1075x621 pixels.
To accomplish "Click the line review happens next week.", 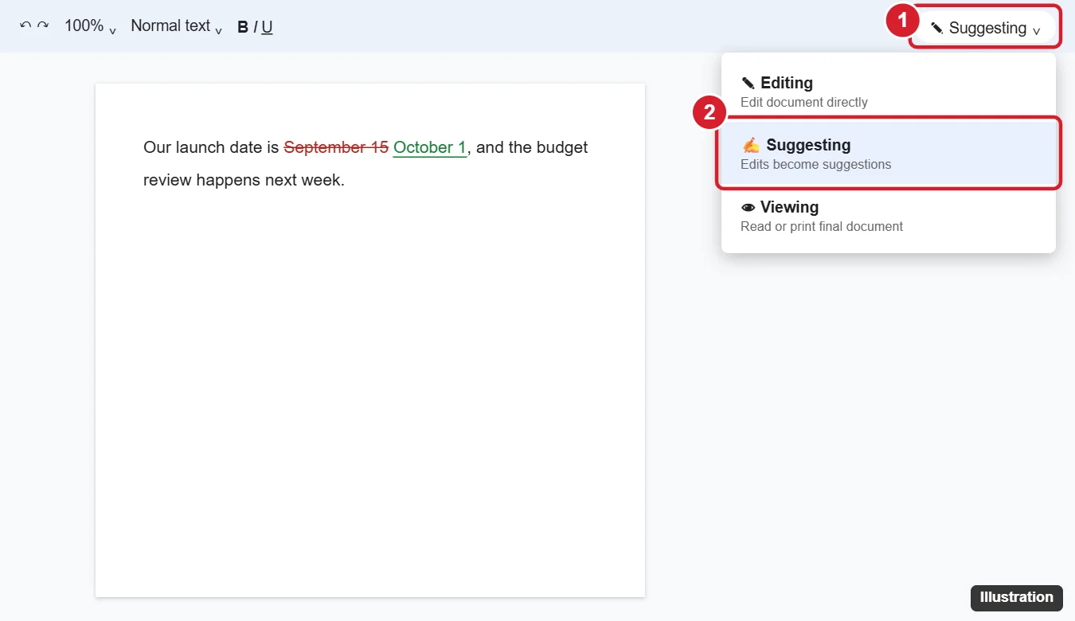I will click(244, 180).
